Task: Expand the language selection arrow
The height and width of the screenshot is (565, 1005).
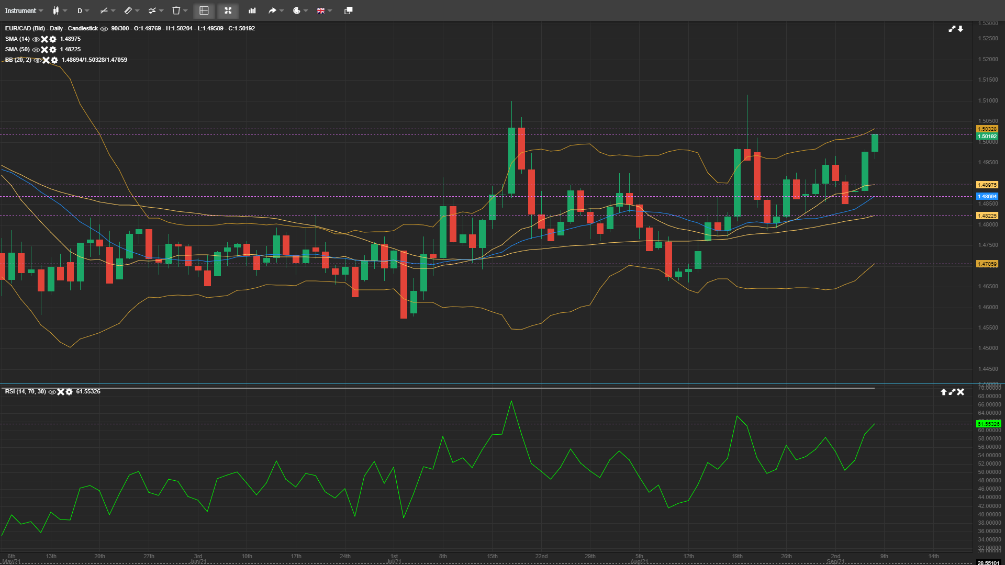Action: coord(330,10)
